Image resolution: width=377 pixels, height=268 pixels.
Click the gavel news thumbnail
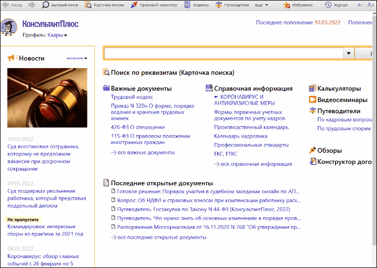47,97
